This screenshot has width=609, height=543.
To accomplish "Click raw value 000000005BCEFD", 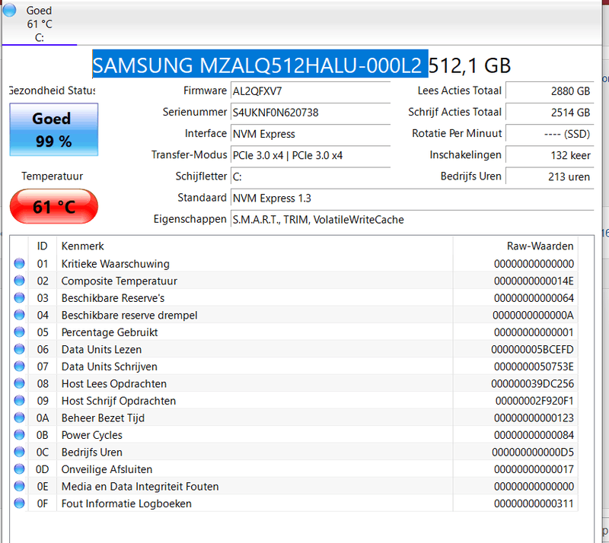I will (x=532, y=349).
